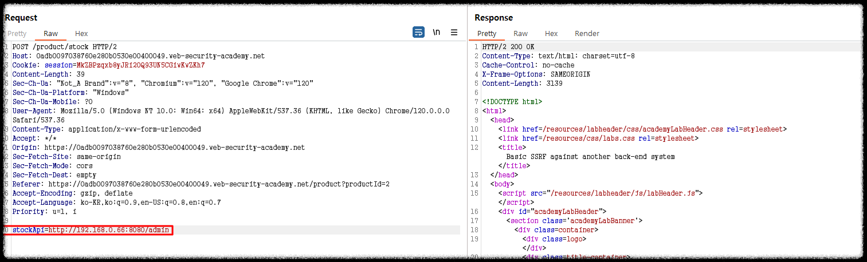Select the Raw tab in Request
This screenshot has width=867, height=262.
51,34
